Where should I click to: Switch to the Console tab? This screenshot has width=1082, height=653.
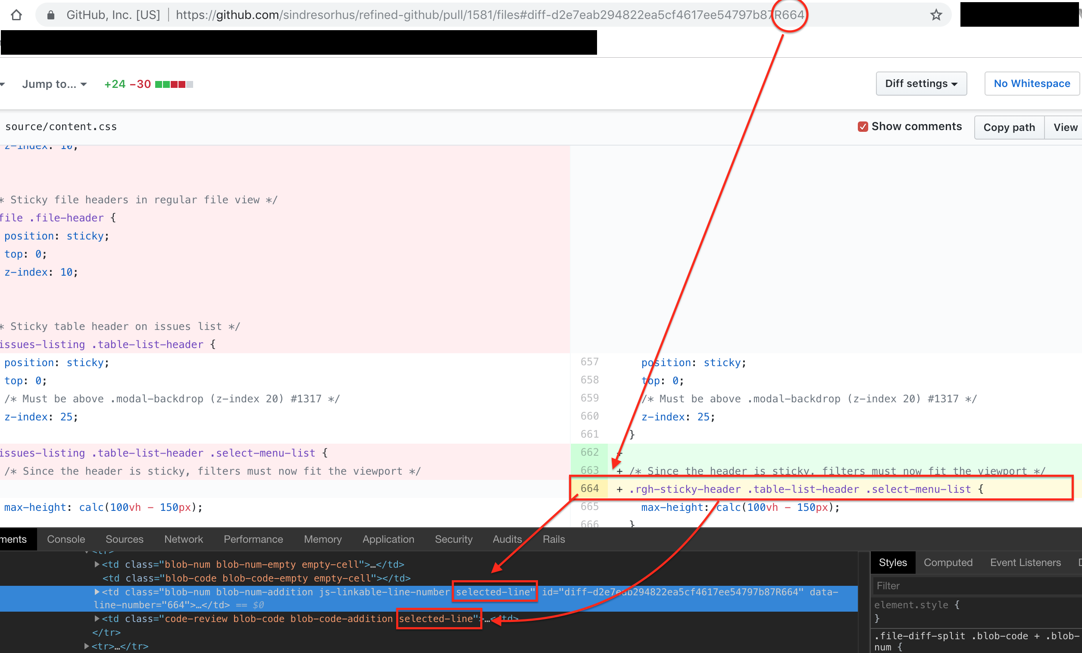(x=66, y=539)
